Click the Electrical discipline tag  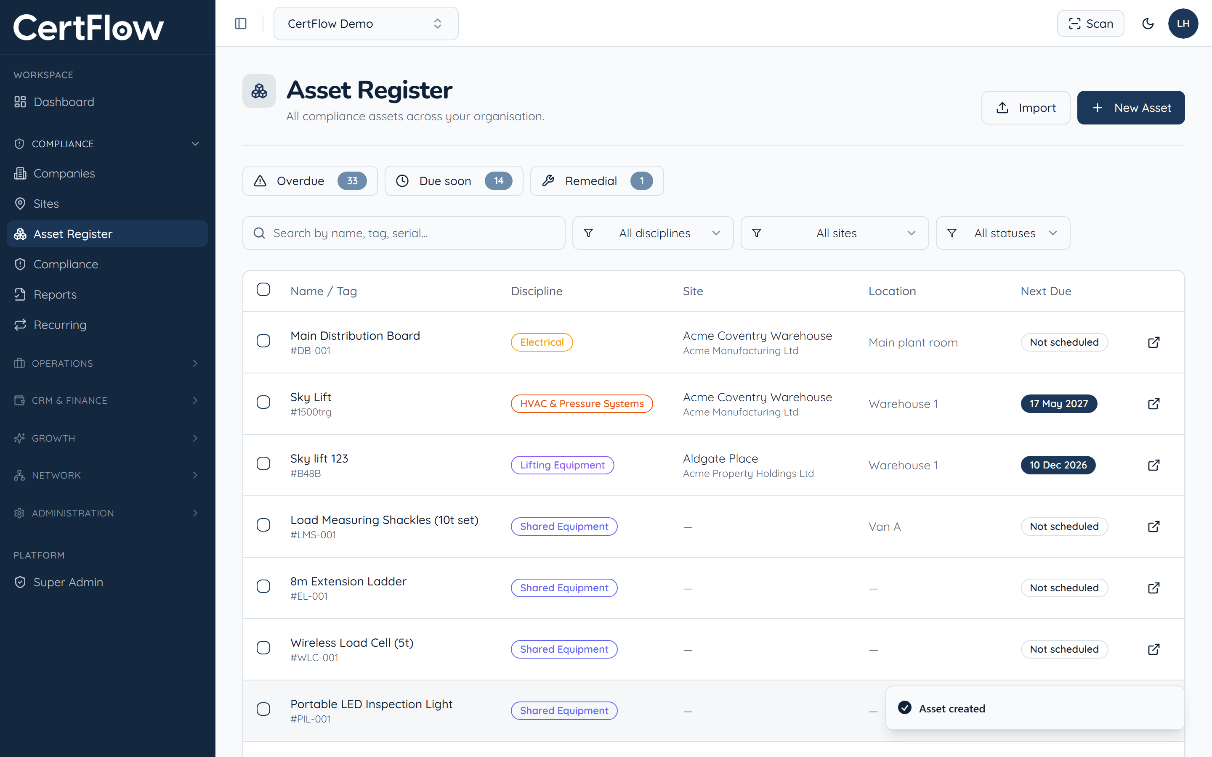541,342
